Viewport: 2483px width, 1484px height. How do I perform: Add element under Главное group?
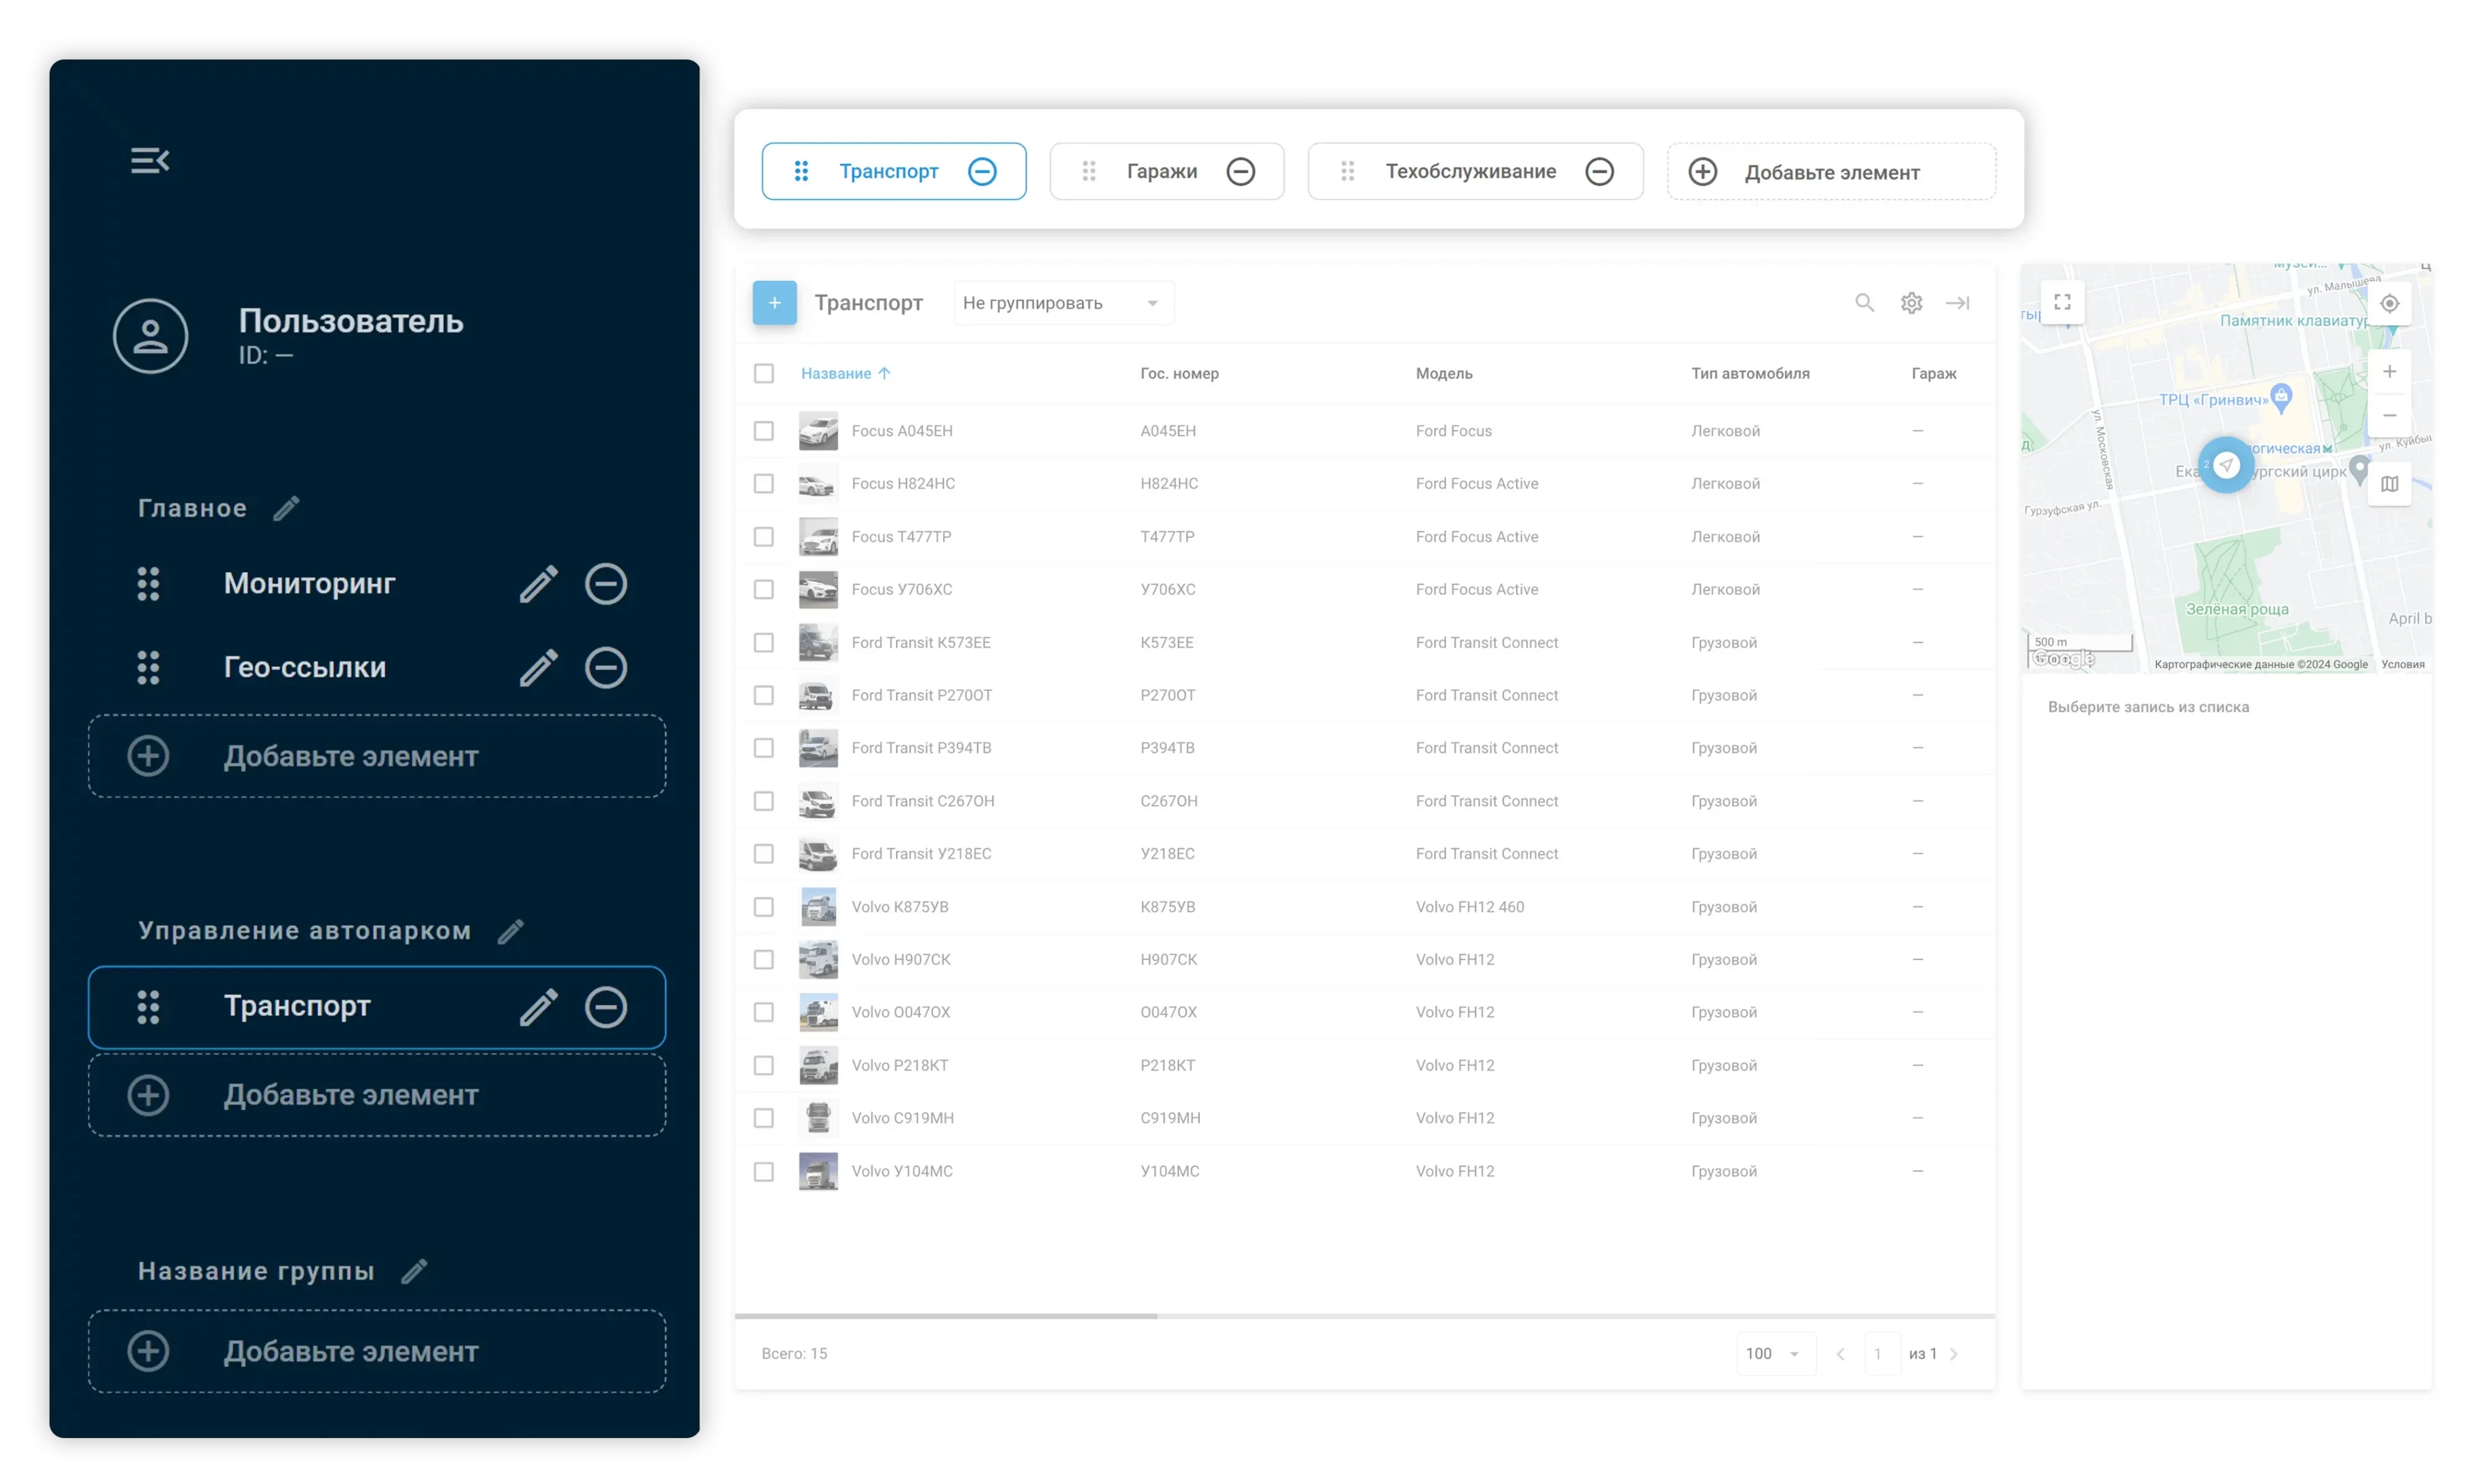tap(377, 756)
